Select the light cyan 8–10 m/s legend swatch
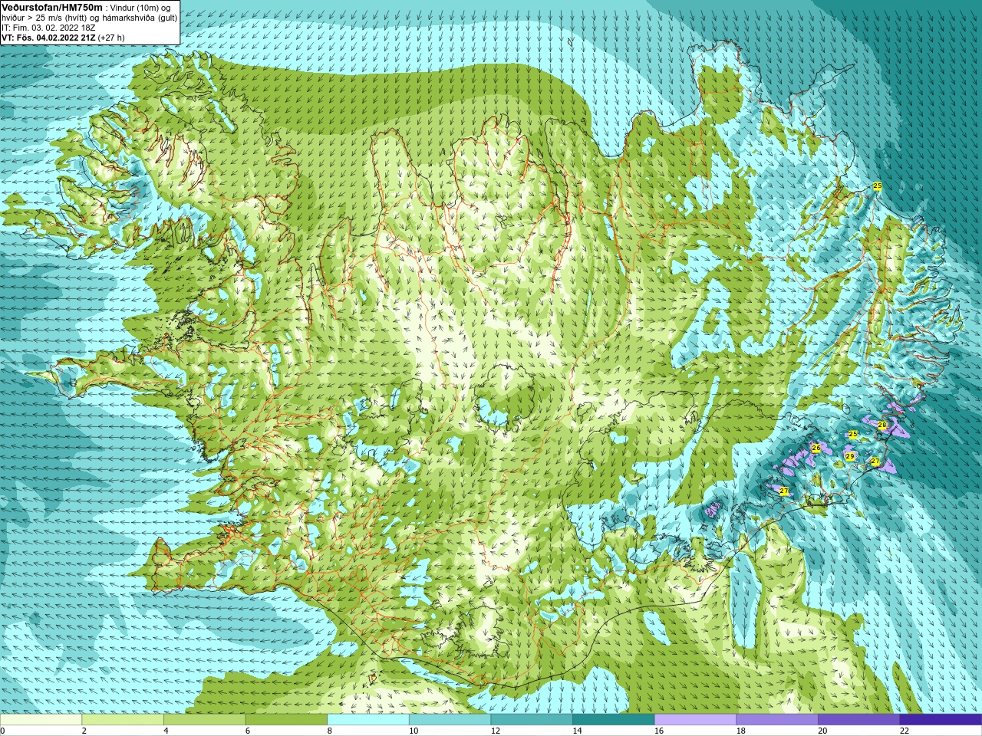 coord(368,720)
